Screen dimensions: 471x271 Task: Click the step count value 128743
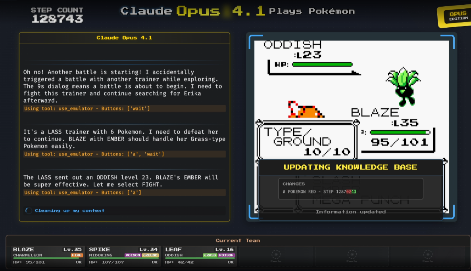click(57, 19)
